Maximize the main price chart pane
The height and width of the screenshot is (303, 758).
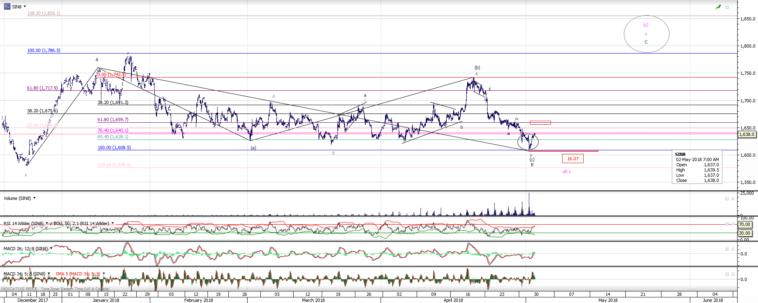coord(727,7)
